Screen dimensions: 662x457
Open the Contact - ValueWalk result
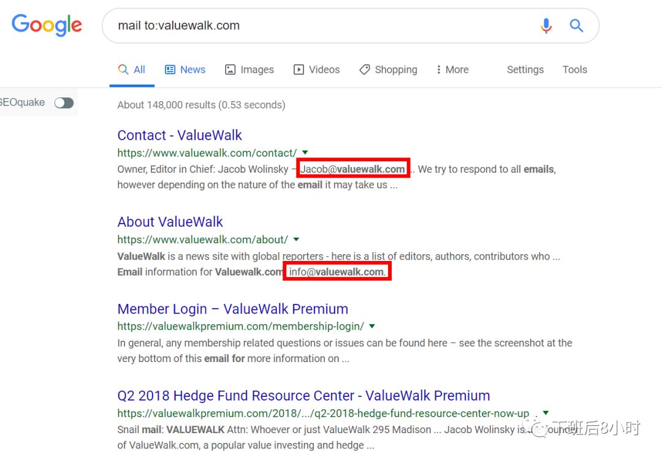pos(180,135)
